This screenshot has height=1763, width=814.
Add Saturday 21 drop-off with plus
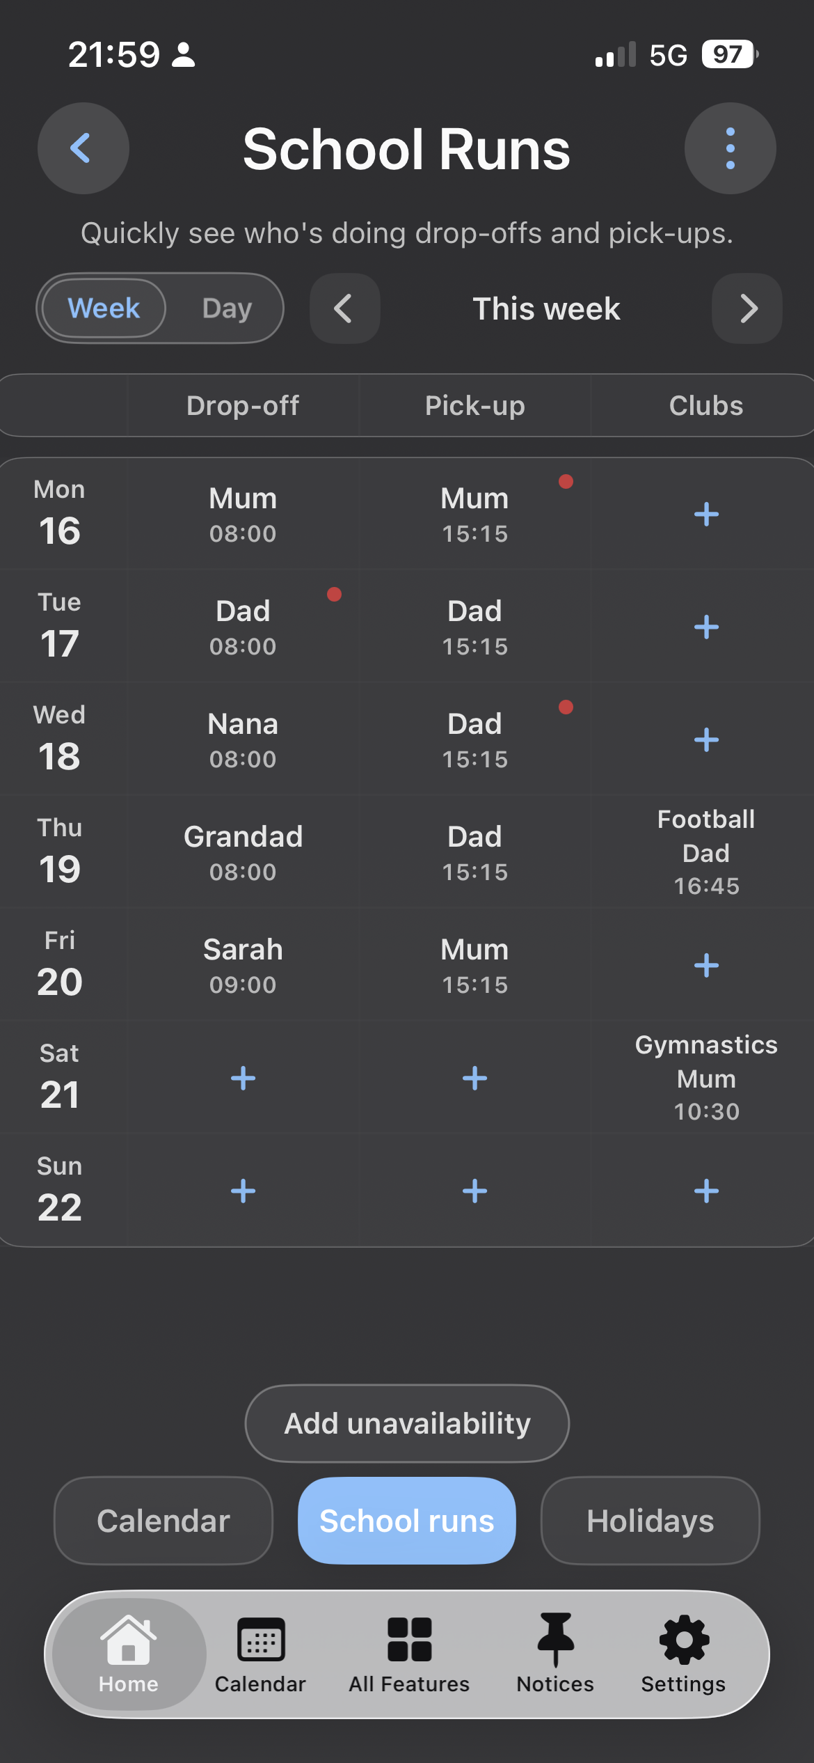[x=243, y=1079]
